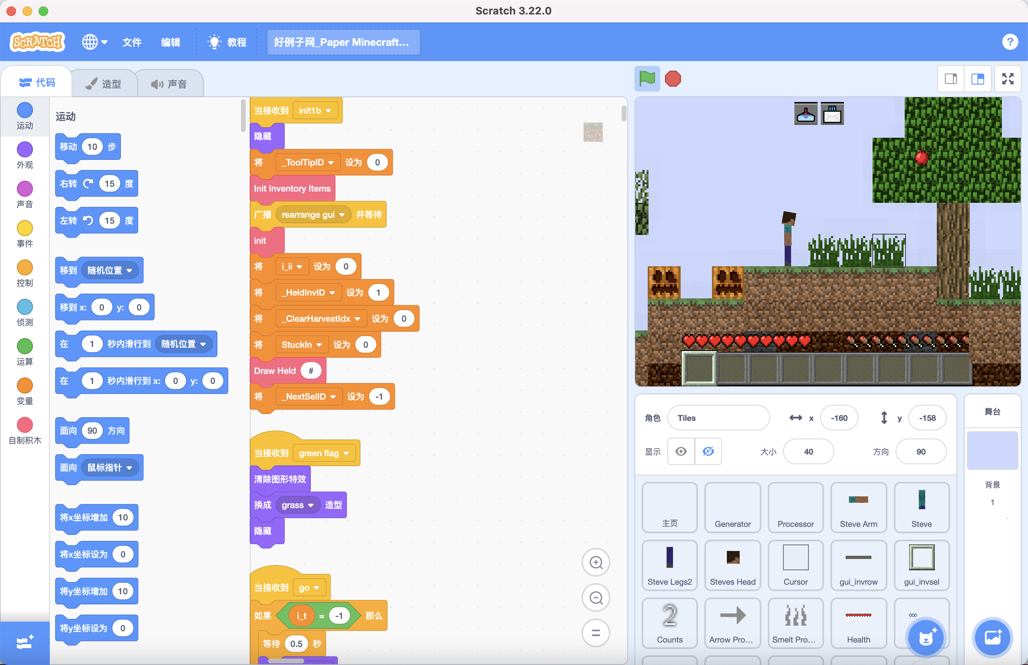Click the project title field
The width and height of the screenshot is (1028, 665).
343,42
